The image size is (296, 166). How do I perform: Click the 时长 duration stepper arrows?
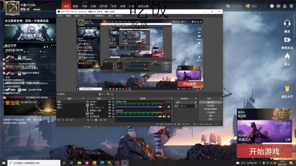tap(196, 106)
